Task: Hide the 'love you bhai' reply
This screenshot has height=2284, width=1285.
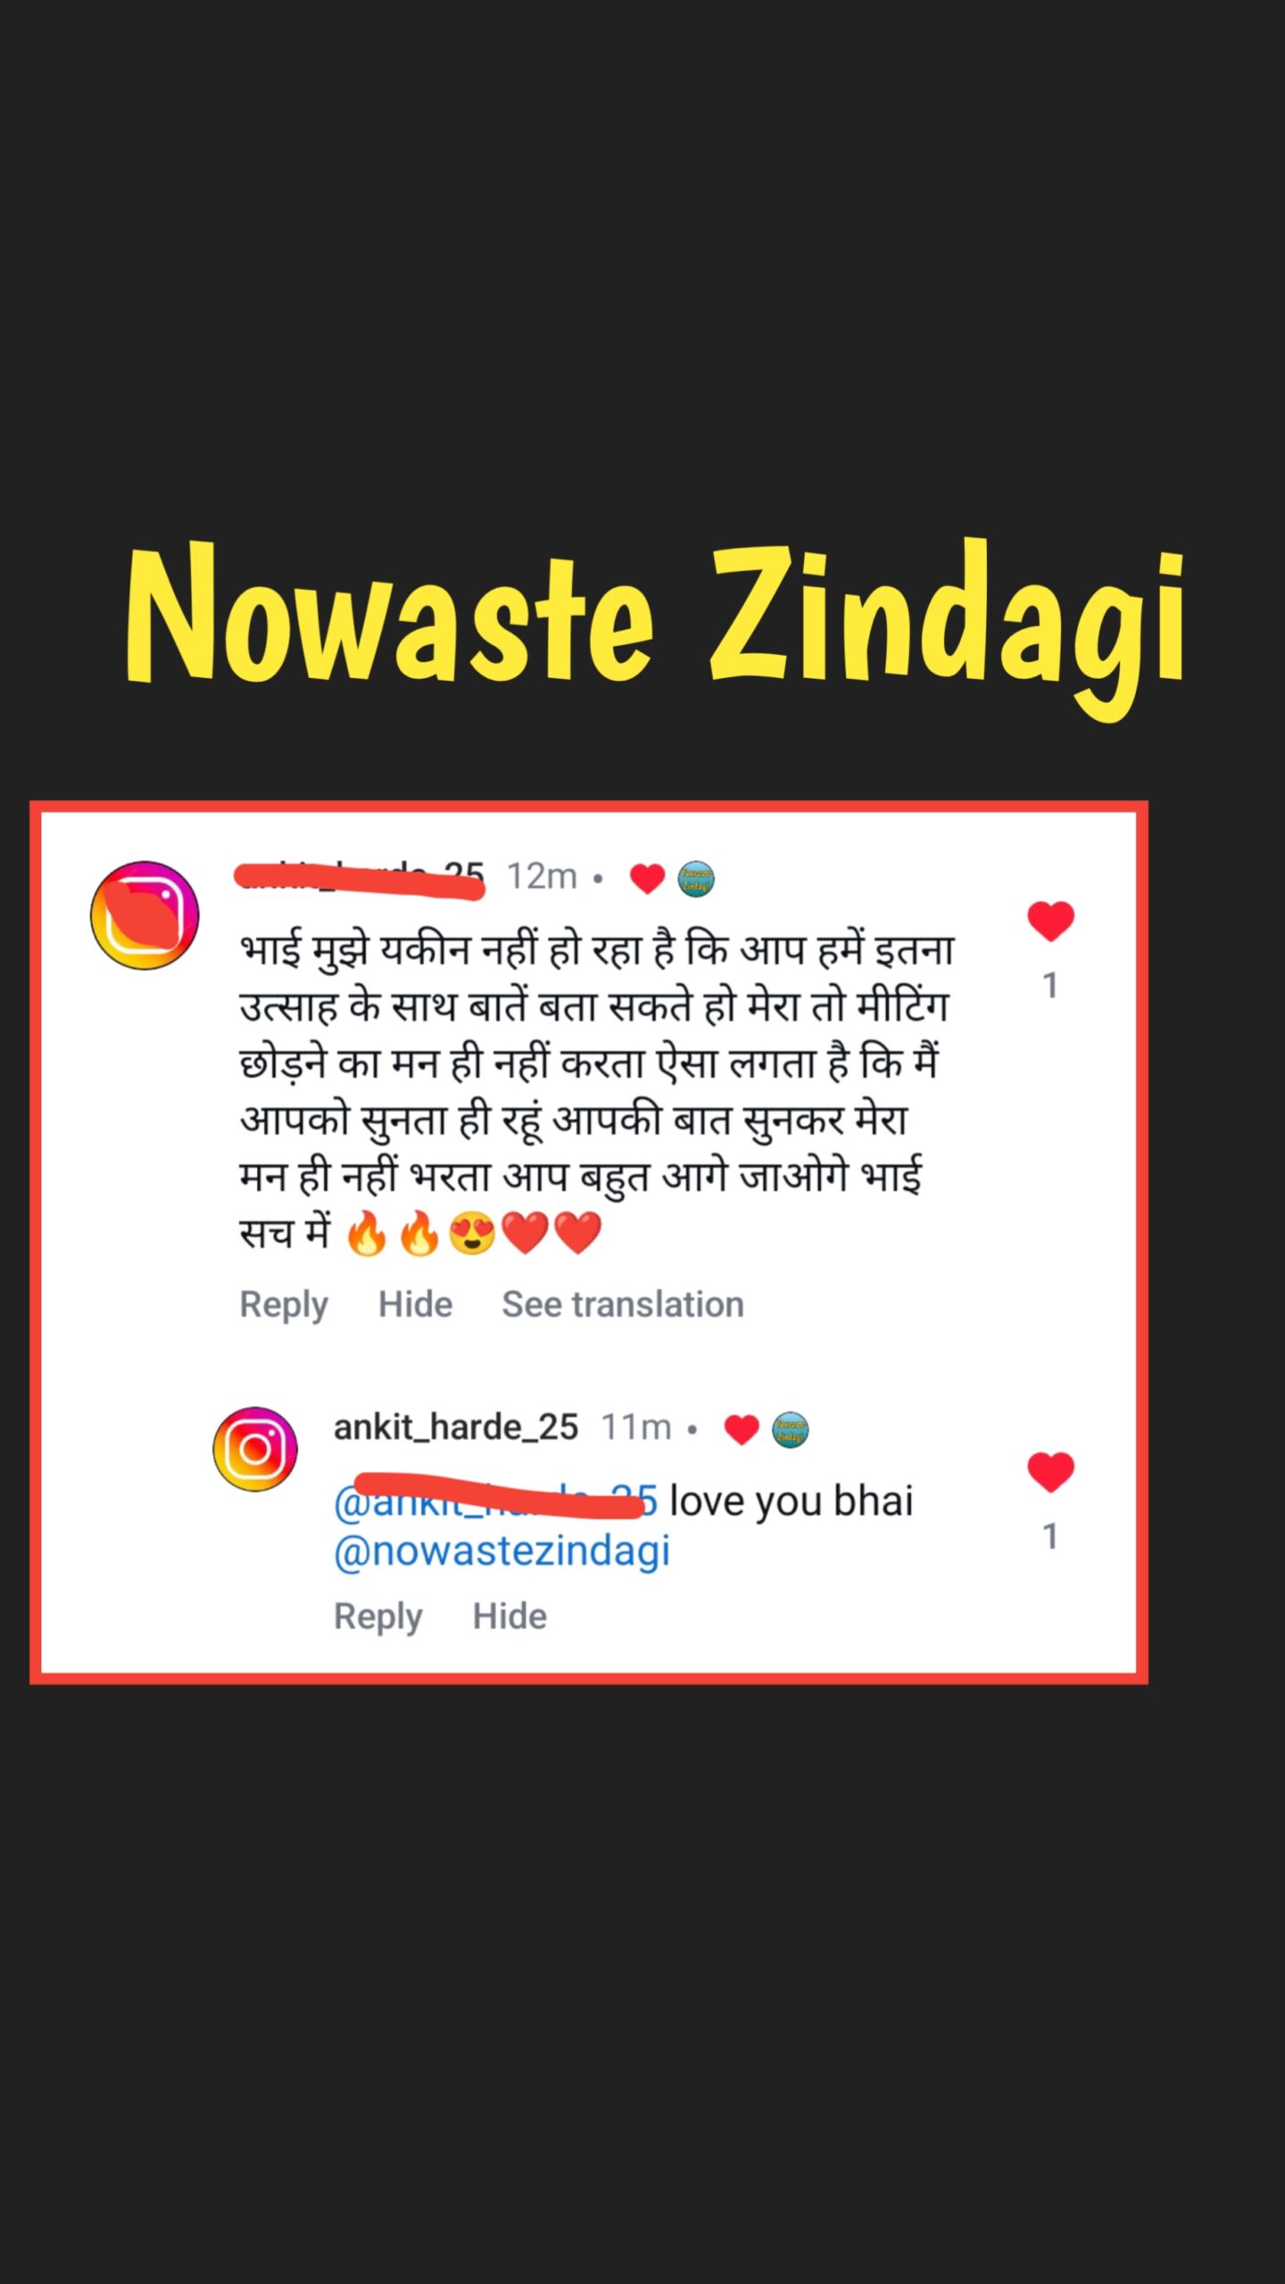Action: 510,1616
